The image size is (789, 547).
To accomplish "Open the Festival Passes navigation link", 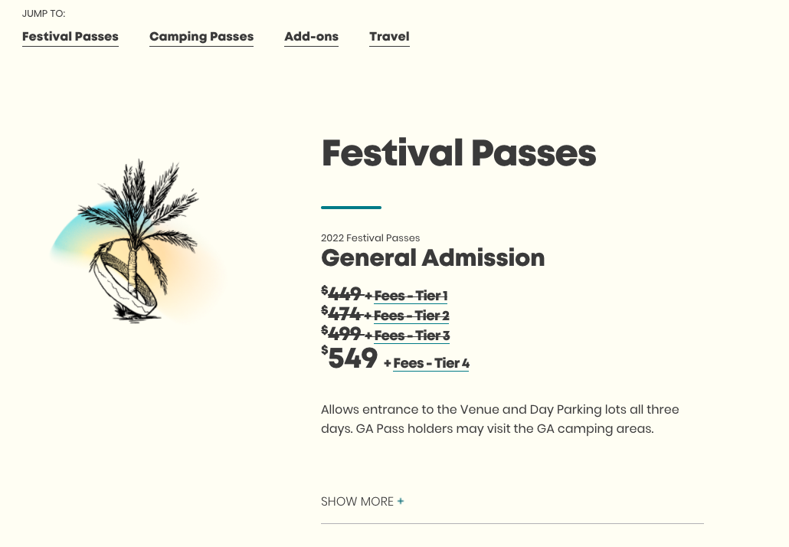I will (x=70, y=37).
